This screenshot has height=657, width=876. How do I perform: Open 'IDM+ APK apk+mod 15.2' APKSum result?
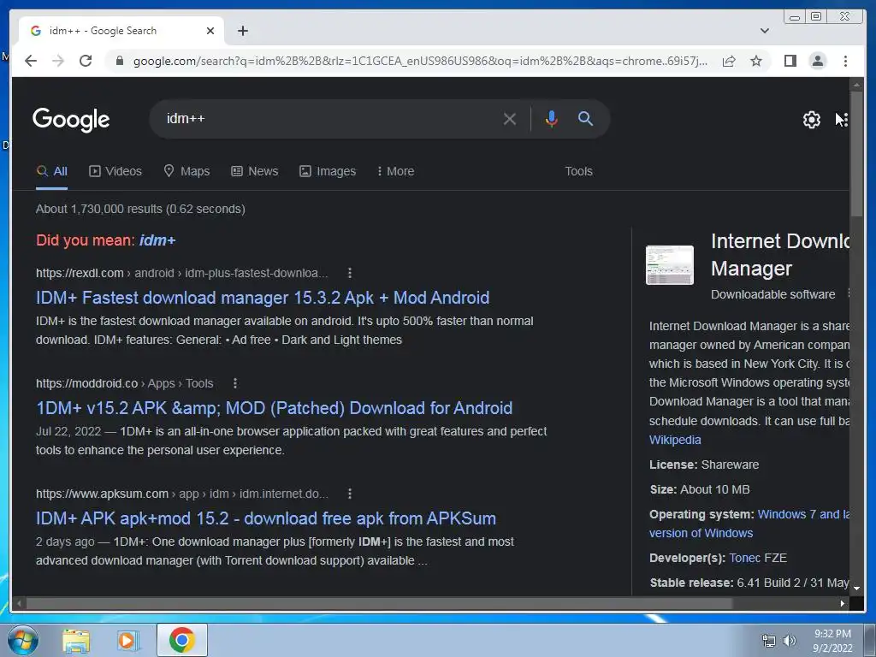pyautogui.click(x=266, y=518)
